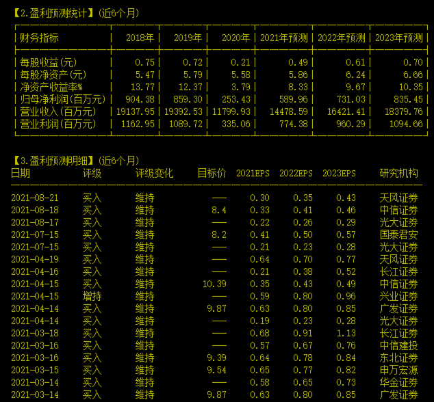
Task: Select the 2021-04-16 date entry
Action: [35, 272]
